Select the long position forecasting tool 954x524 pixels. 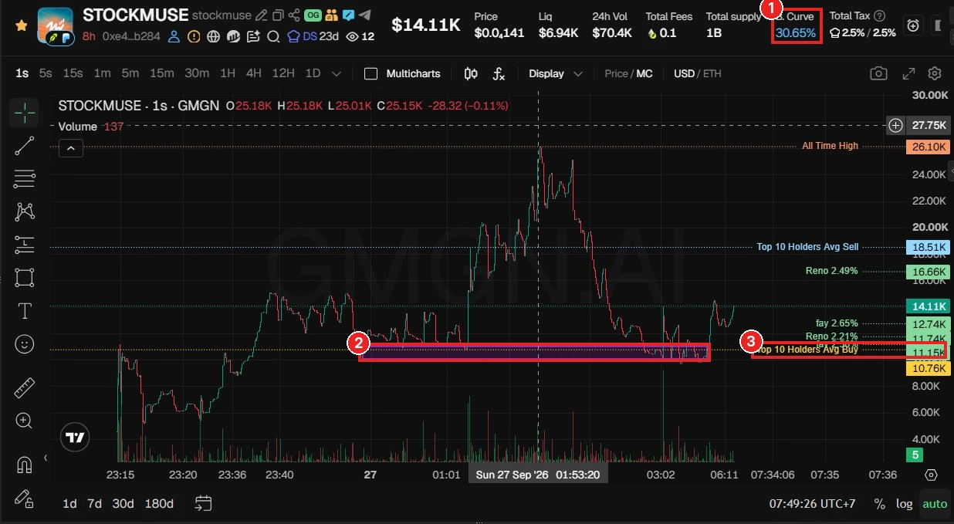pos(24,245)
